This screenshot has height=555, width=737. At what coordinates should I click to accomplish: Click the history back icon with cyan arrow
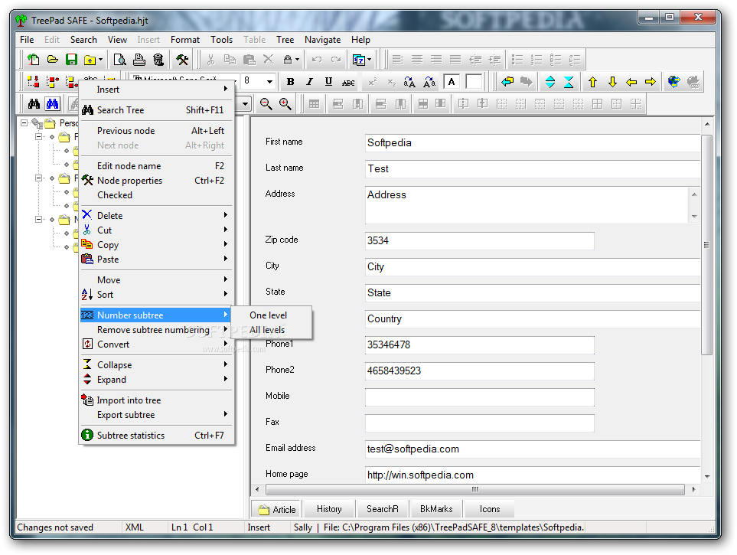tap(507, 82)
